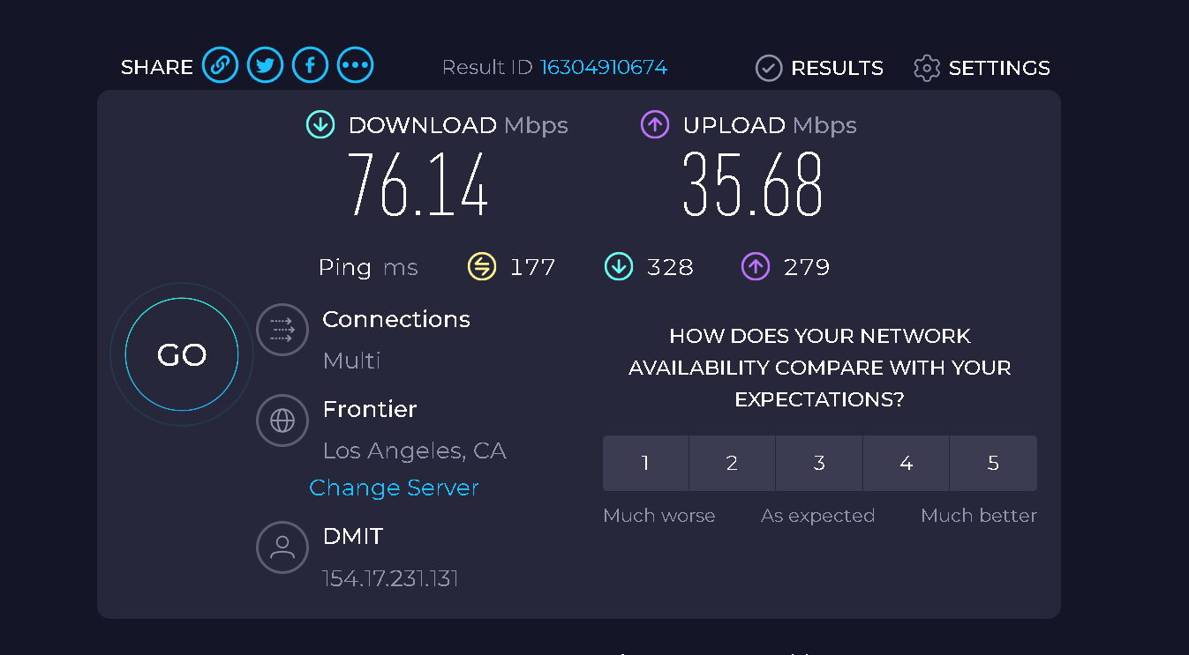Share the result on Facebook
This screenshot has width=1189, height=655.
310,65
